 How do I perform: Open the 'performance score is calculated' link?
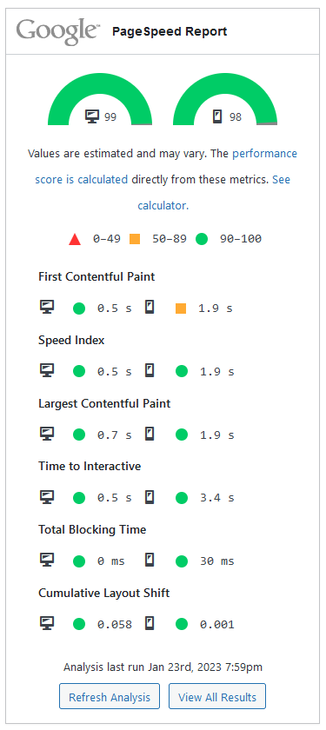click(x=166, y=166)
